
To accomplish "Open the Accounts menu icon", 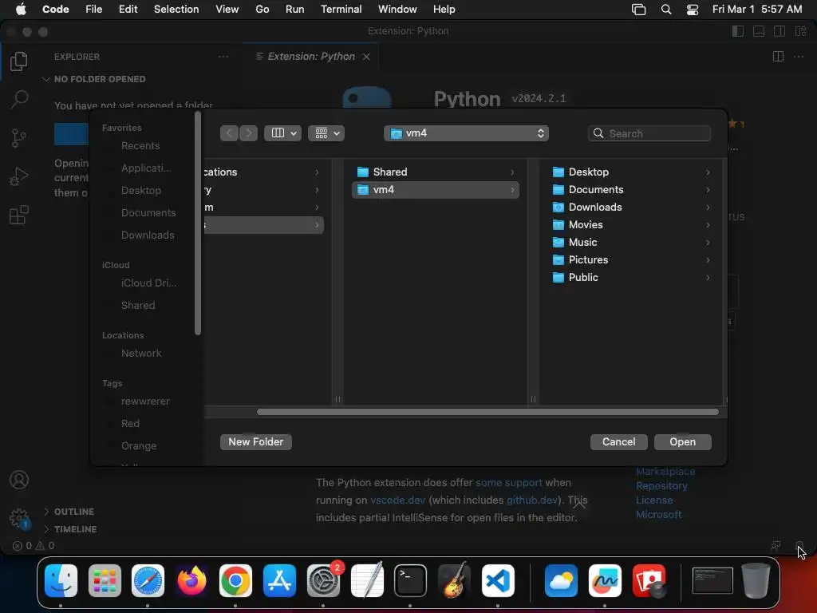I will [x=19, y=480].
